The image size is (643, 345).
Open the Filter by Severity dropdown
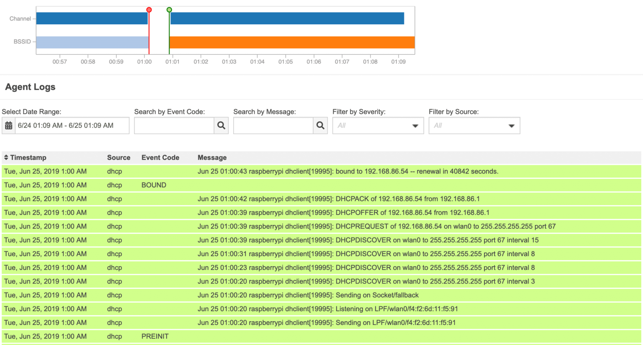[x=378, y=126]
